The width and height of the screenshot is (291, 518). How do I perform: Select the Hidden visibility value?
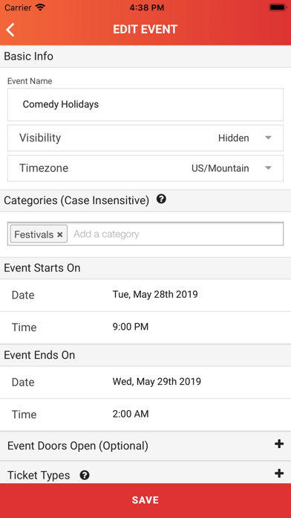(234, 138)
